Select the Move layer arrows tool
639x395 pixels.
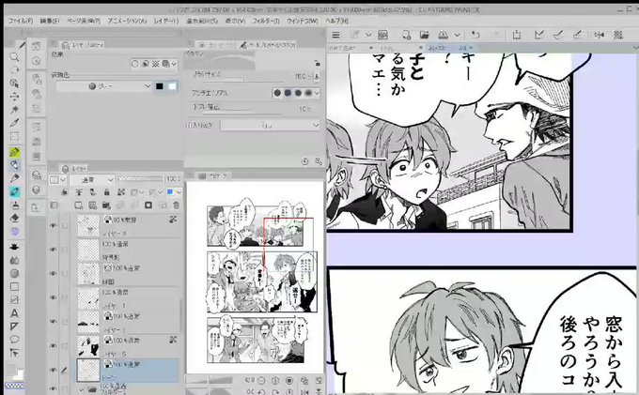point(14,97)
